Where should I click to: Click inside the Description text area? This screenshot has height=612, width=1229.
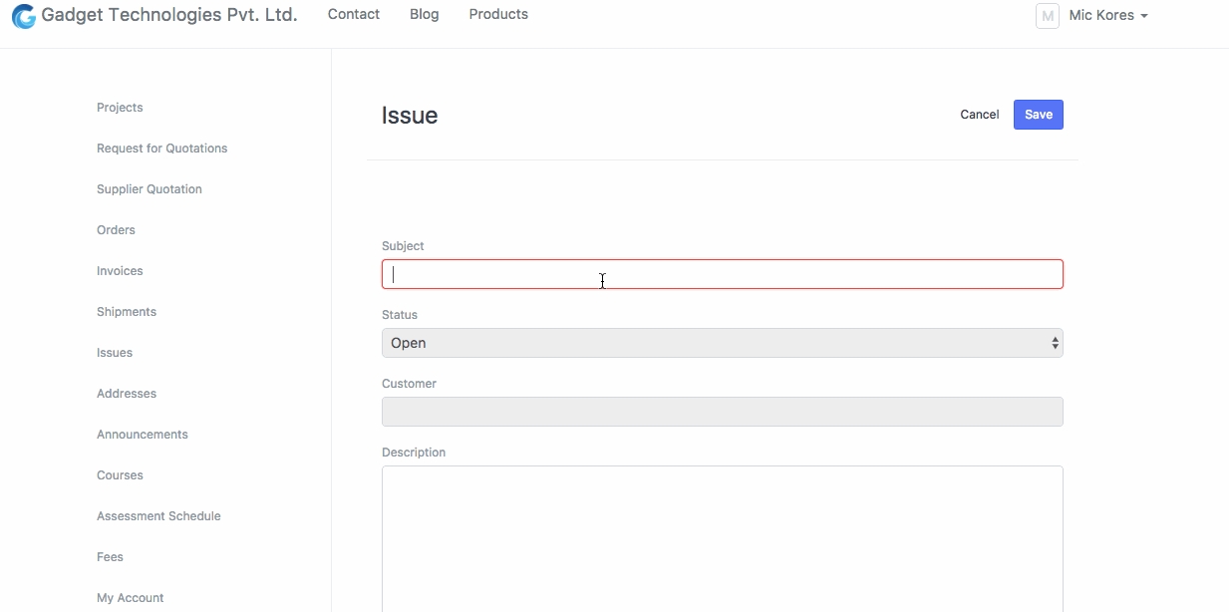[722, 538]
